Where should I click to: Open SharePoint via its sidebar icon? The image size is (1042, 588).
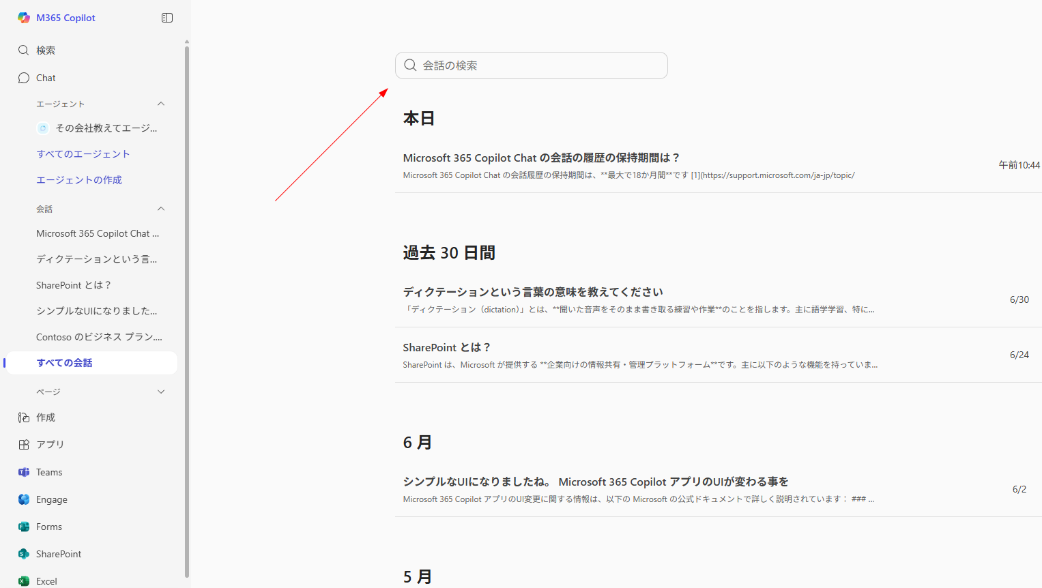pos(23,554)
